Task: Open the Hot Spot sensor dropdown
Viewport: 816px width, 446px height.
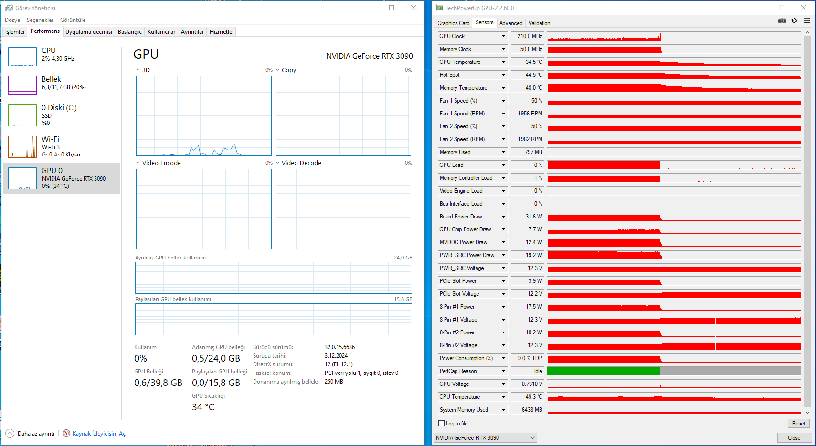Action: pyautogui.click(x=503, y=75)
